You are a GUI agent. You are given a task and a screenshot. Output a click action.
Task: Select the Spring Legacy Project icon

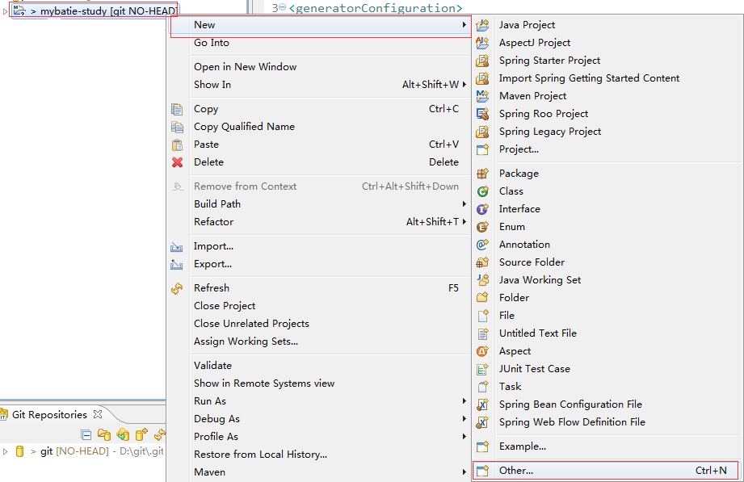(482, 132)
